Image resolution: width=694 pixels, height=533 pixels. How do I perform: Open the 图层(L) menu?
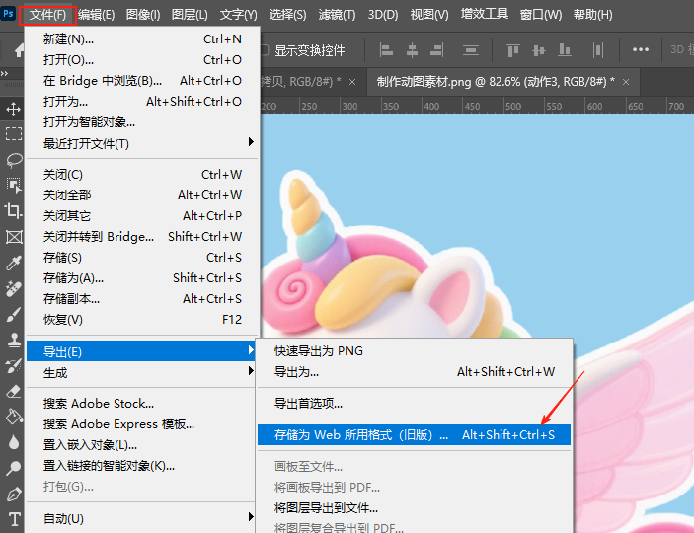pos(190,15)
